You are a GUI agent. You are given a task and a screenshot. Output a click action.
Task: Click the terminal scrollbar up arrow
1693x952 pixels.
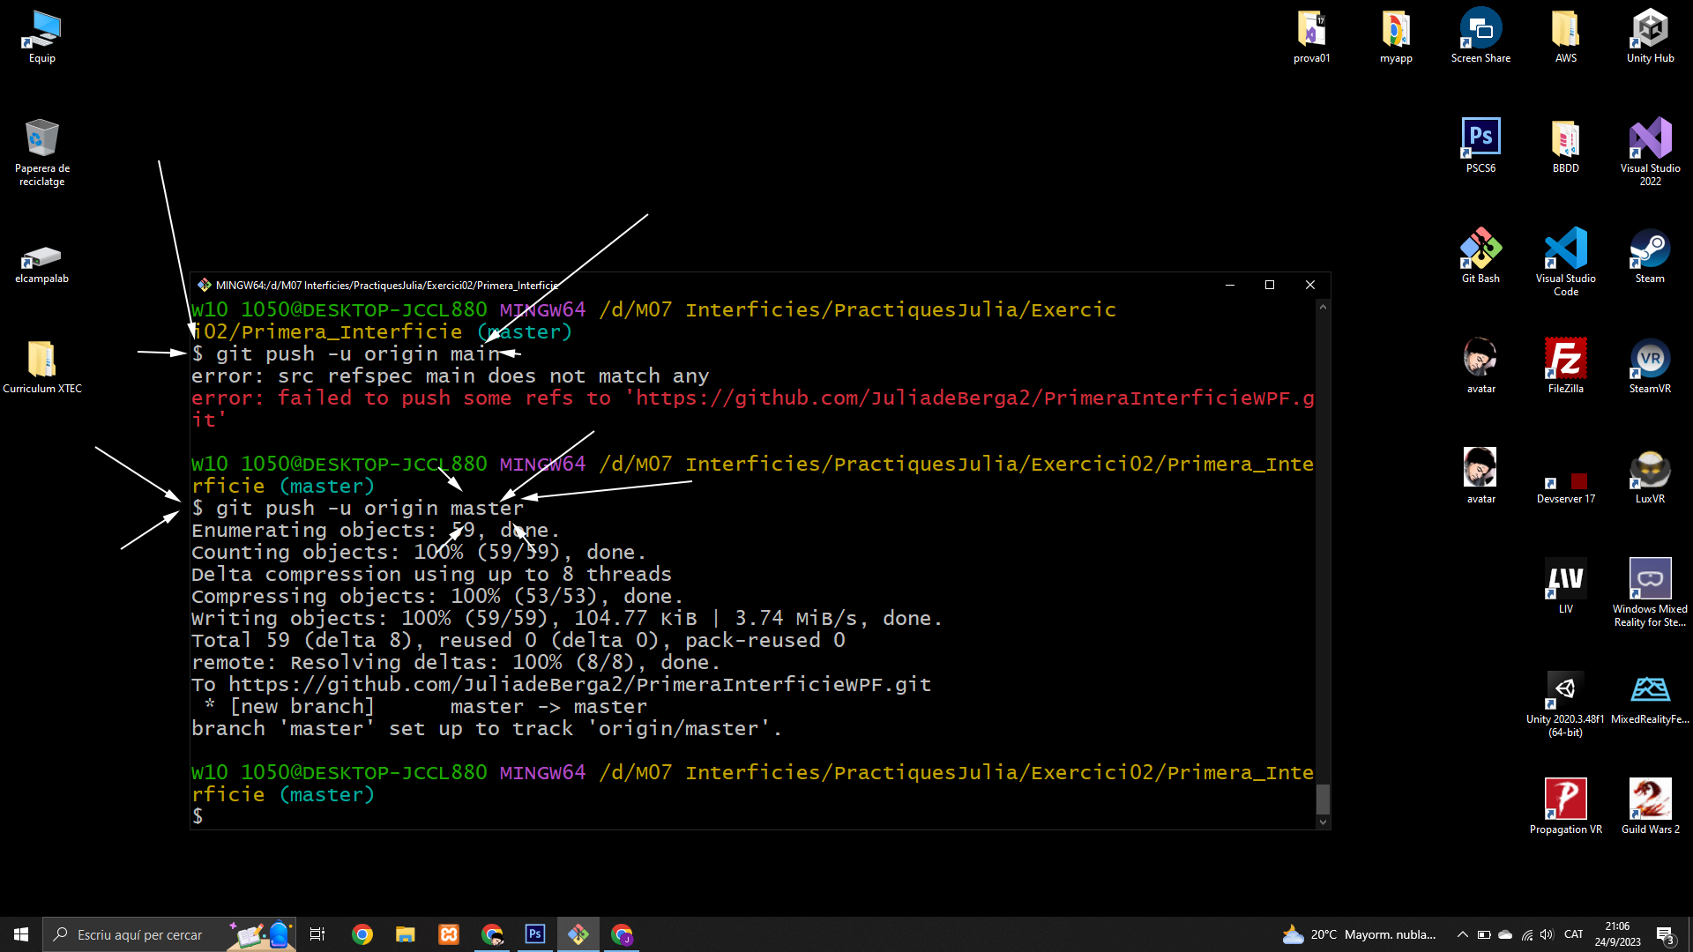[x=1323, y=307]
